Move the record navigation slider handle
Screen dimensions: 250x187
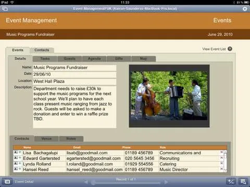click(93, 182)
